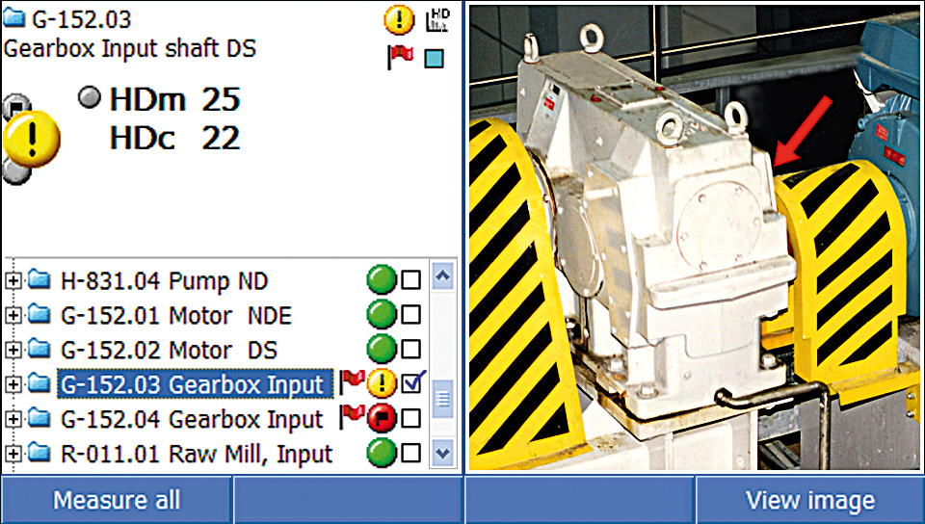Click the yellow warning icon in header
The height and width of the screenshot is (524, 925).
coord(398,20)
